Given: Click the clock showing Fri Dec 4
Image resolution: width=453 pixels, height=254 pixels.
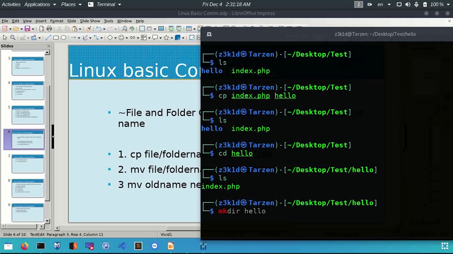Looking at the screenshot, I should (226, 4).
